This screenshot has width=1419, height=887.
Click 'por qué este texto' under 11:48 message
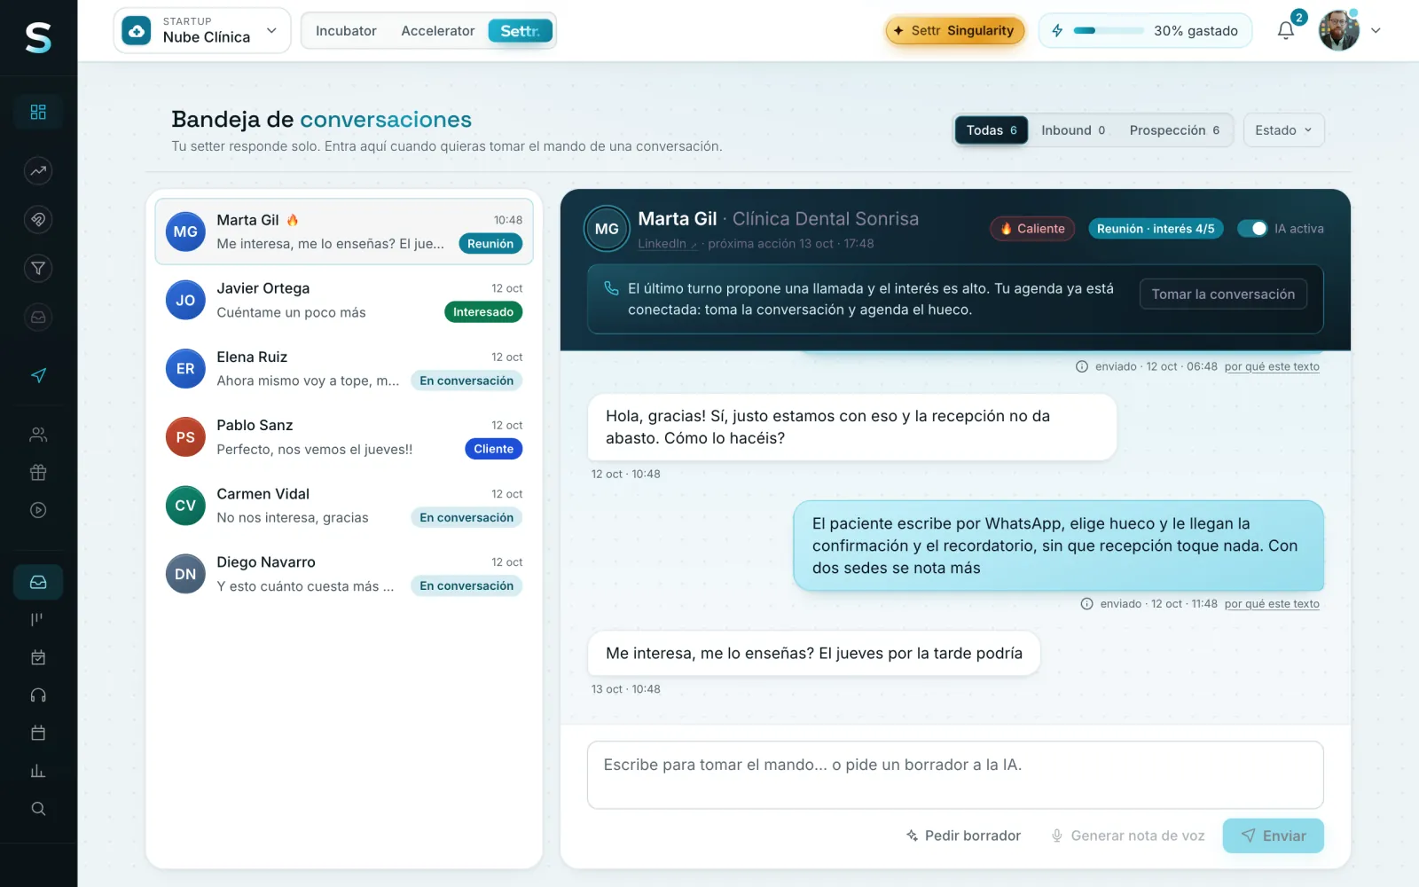(1272, 604)
